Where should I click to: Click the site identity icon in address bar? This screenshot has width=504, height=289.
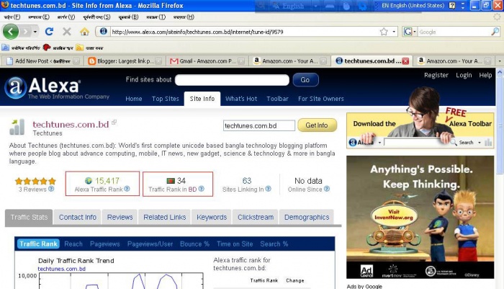[103, 31]
